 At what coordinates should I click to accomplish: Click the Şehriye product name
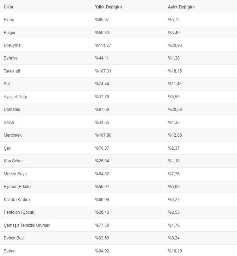click(x=11, y=58)
